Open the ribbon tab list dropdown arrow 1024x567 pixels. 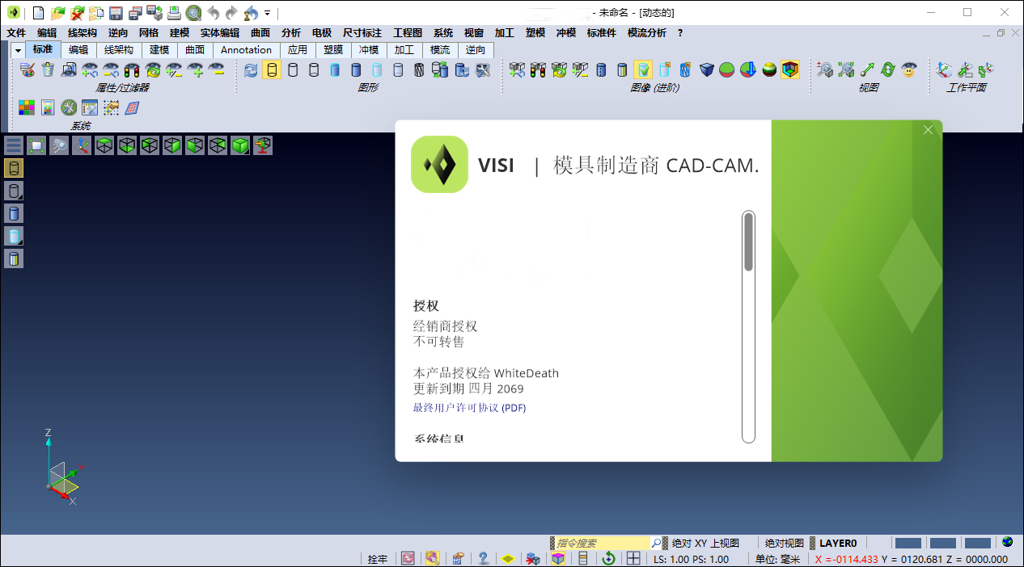click(x=18, y=50)
